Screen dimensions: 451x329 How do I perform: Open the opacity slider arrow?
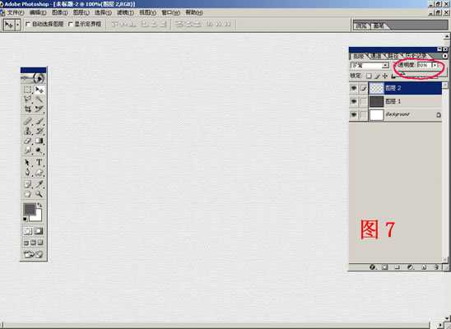tap(435, 65)
